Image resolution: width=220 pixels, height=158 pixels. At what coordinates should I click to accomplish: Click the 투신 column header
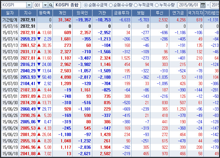point(160,13)
